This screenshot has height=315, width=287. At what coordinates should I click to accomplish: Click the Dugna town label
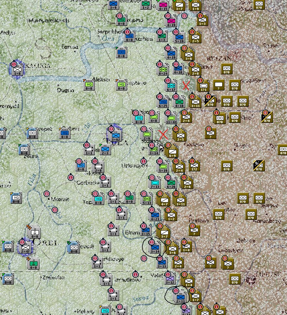tap(65, 90)
